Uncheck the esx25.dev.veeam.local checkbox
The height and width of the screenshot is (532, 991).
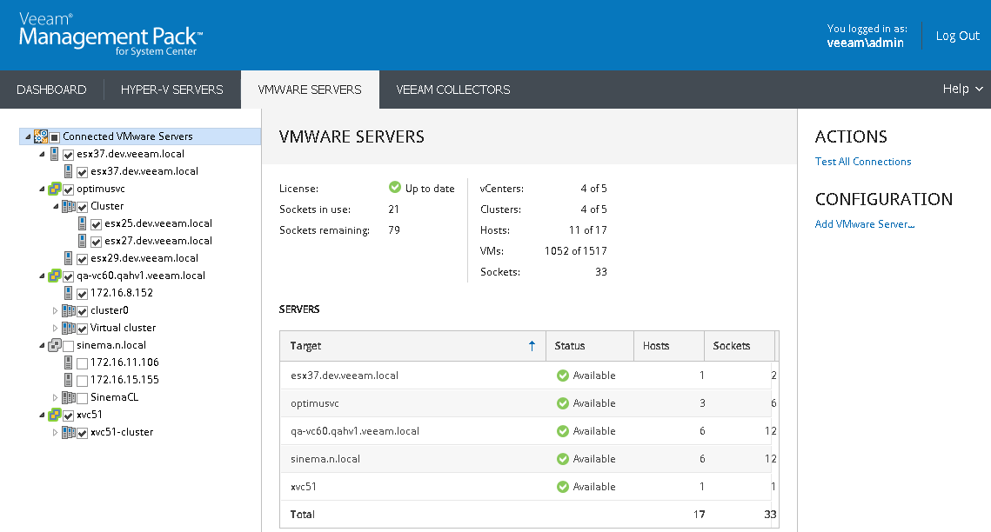[96, 223]
